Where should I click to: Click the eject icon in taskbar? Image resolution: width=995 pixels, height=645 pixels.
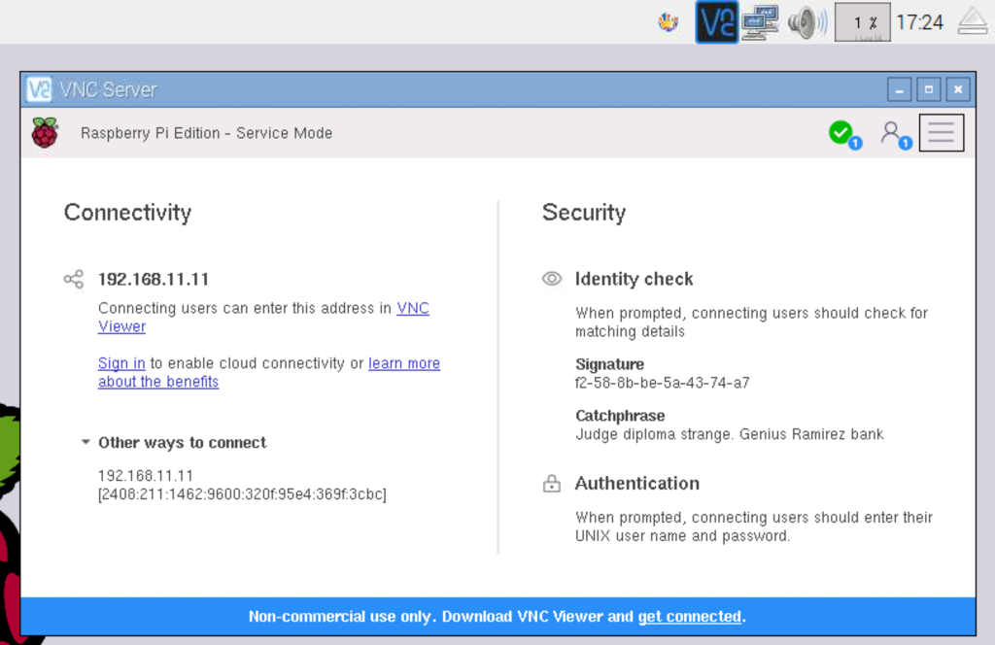(972, 21)
